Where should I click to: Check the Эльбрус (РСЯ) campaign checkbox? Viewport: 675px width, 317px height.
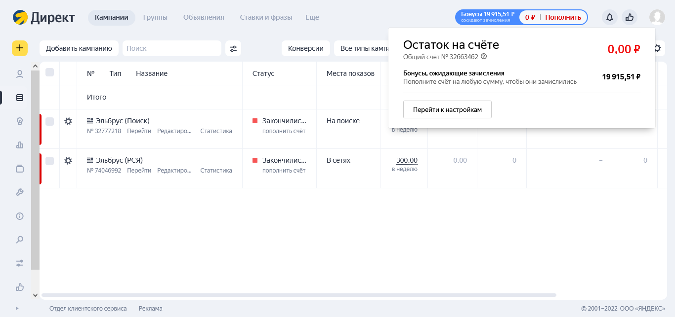49,161
